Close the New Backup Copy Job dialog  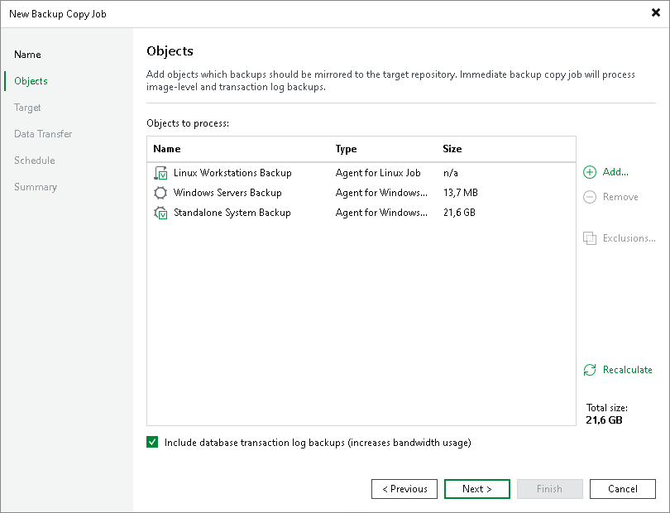coord(655,13)
